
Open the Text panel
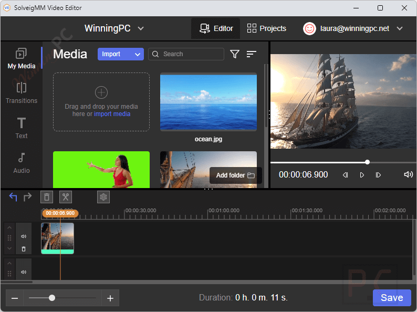[22, 128]
